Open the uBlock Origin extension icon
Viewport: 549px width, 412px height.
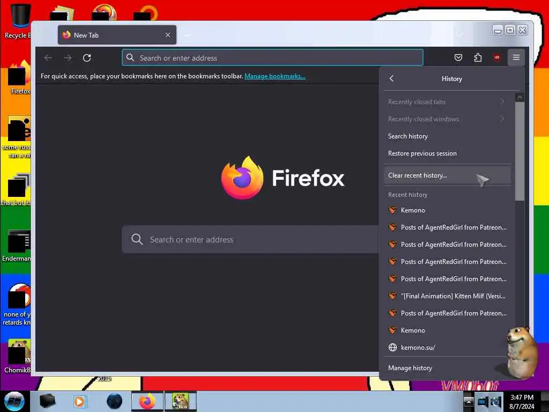[496, 57]
